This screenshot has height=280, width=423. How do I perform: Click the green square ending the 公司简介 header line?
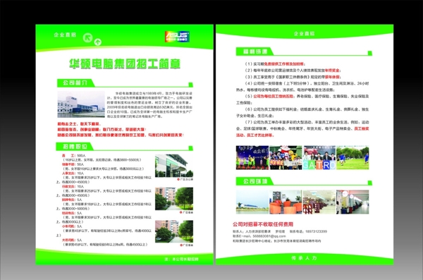191,85
